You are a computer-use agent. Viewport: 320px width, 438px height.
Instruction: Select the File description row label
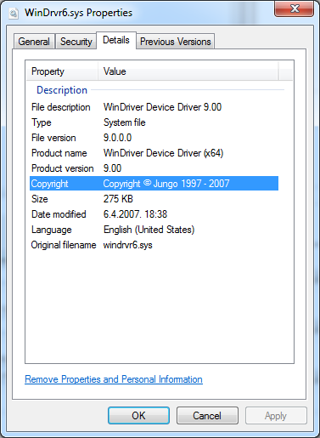coord(61,107)
